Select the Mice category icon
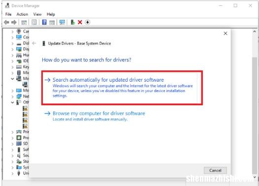259x186 pixels. click(19, 73)
